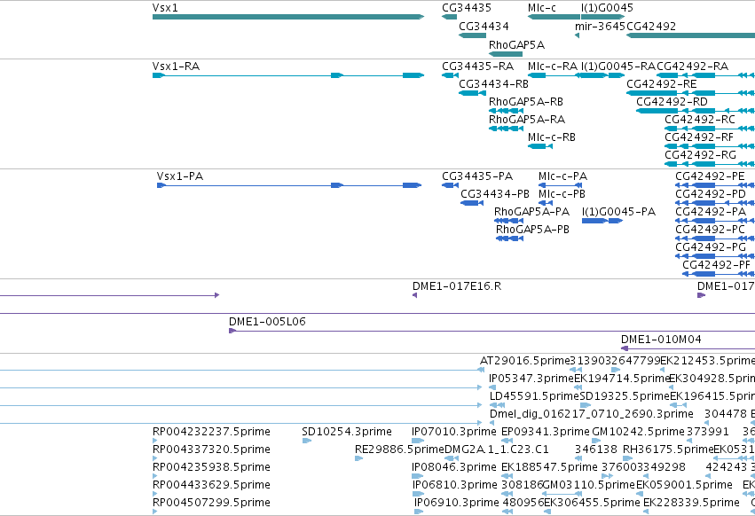The image size is (755, 516).
Task: Select the RE29886.5prime EST
Action: [x=358, y=458]
